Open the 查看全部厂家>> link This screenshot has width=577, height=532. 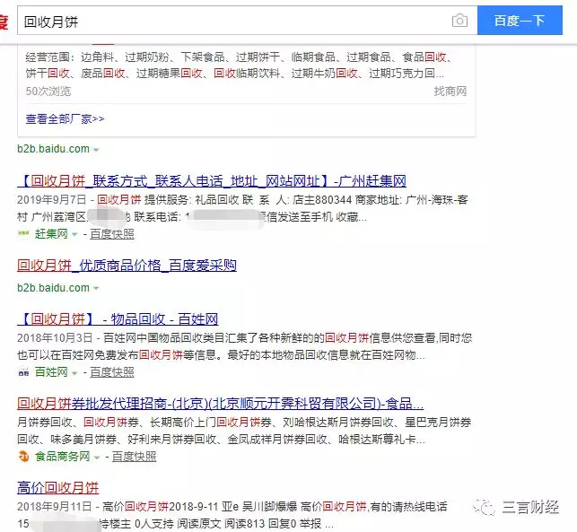66,118
